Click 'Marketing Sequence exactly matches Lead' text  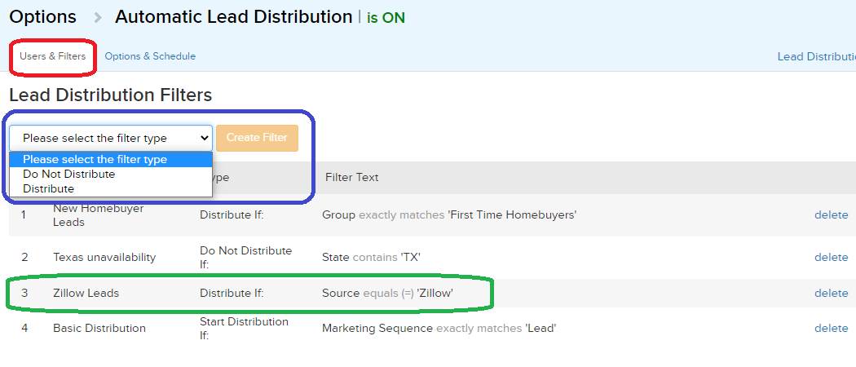click(439, 328)
